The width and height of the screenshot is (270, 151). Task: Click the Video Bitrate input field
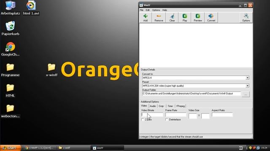[x=152, y=115]
